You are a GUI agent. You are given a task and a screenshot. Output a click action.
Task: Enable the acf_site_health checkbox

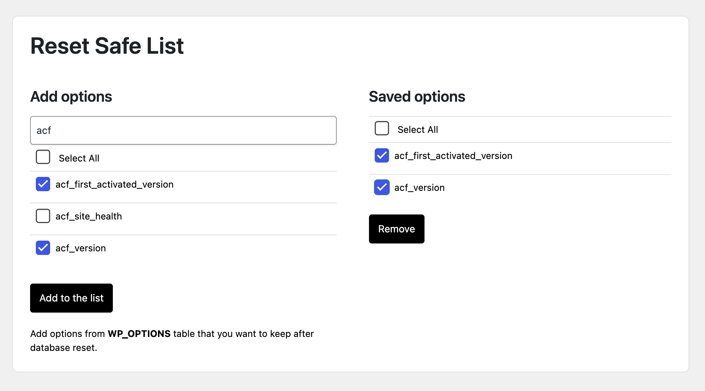(x=43, y=216)
